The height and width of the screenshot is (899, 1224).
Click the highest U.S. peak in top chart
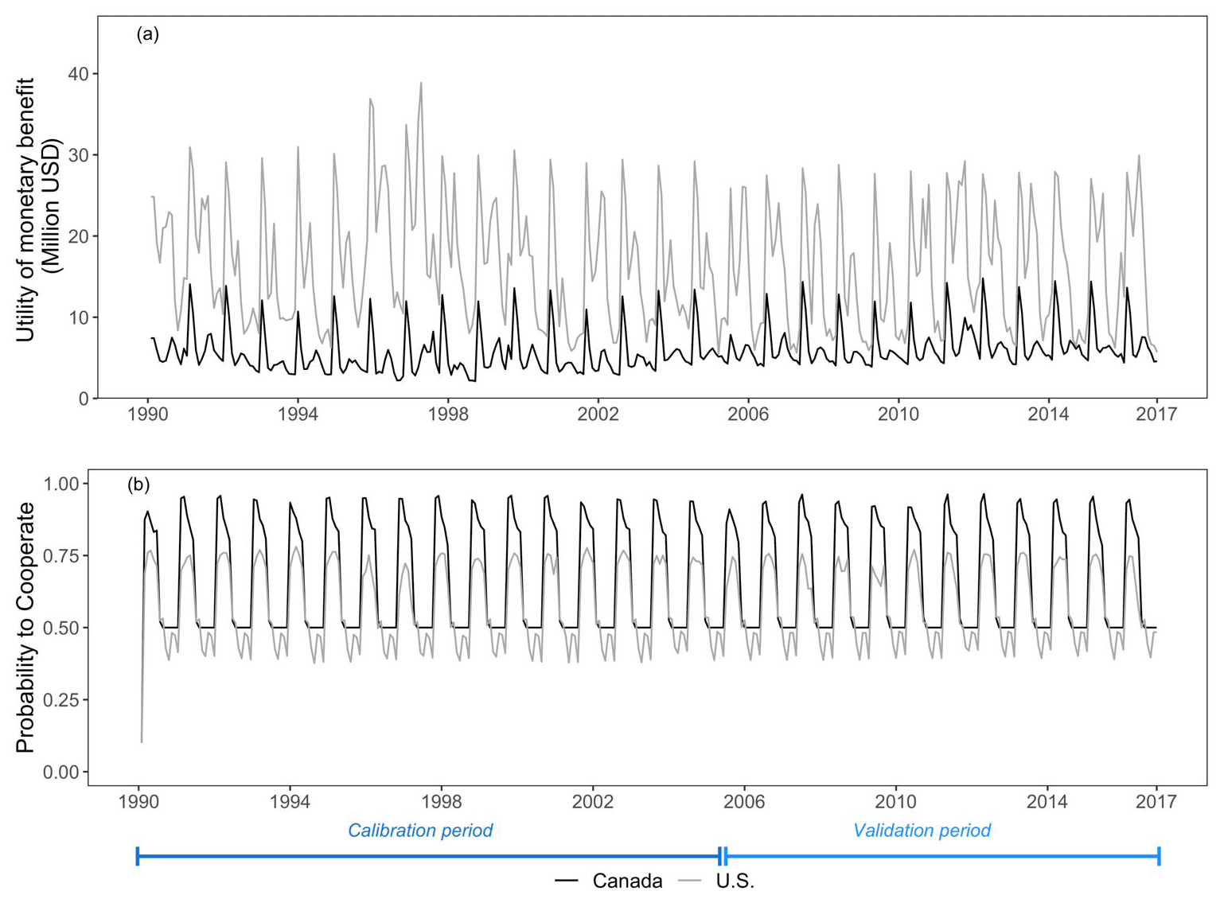[421, 83]
